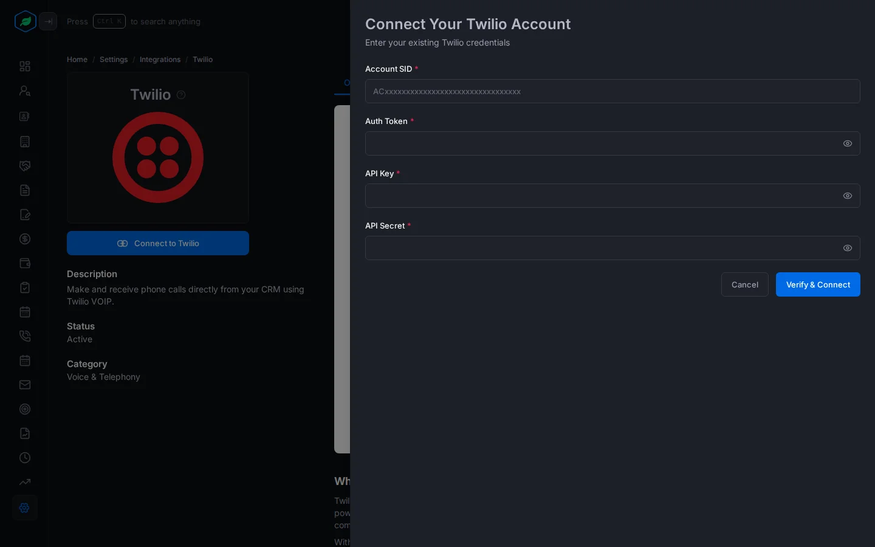Focus the API Secret input field
This screenshot has width=875, height=547.
coord(612,248)
